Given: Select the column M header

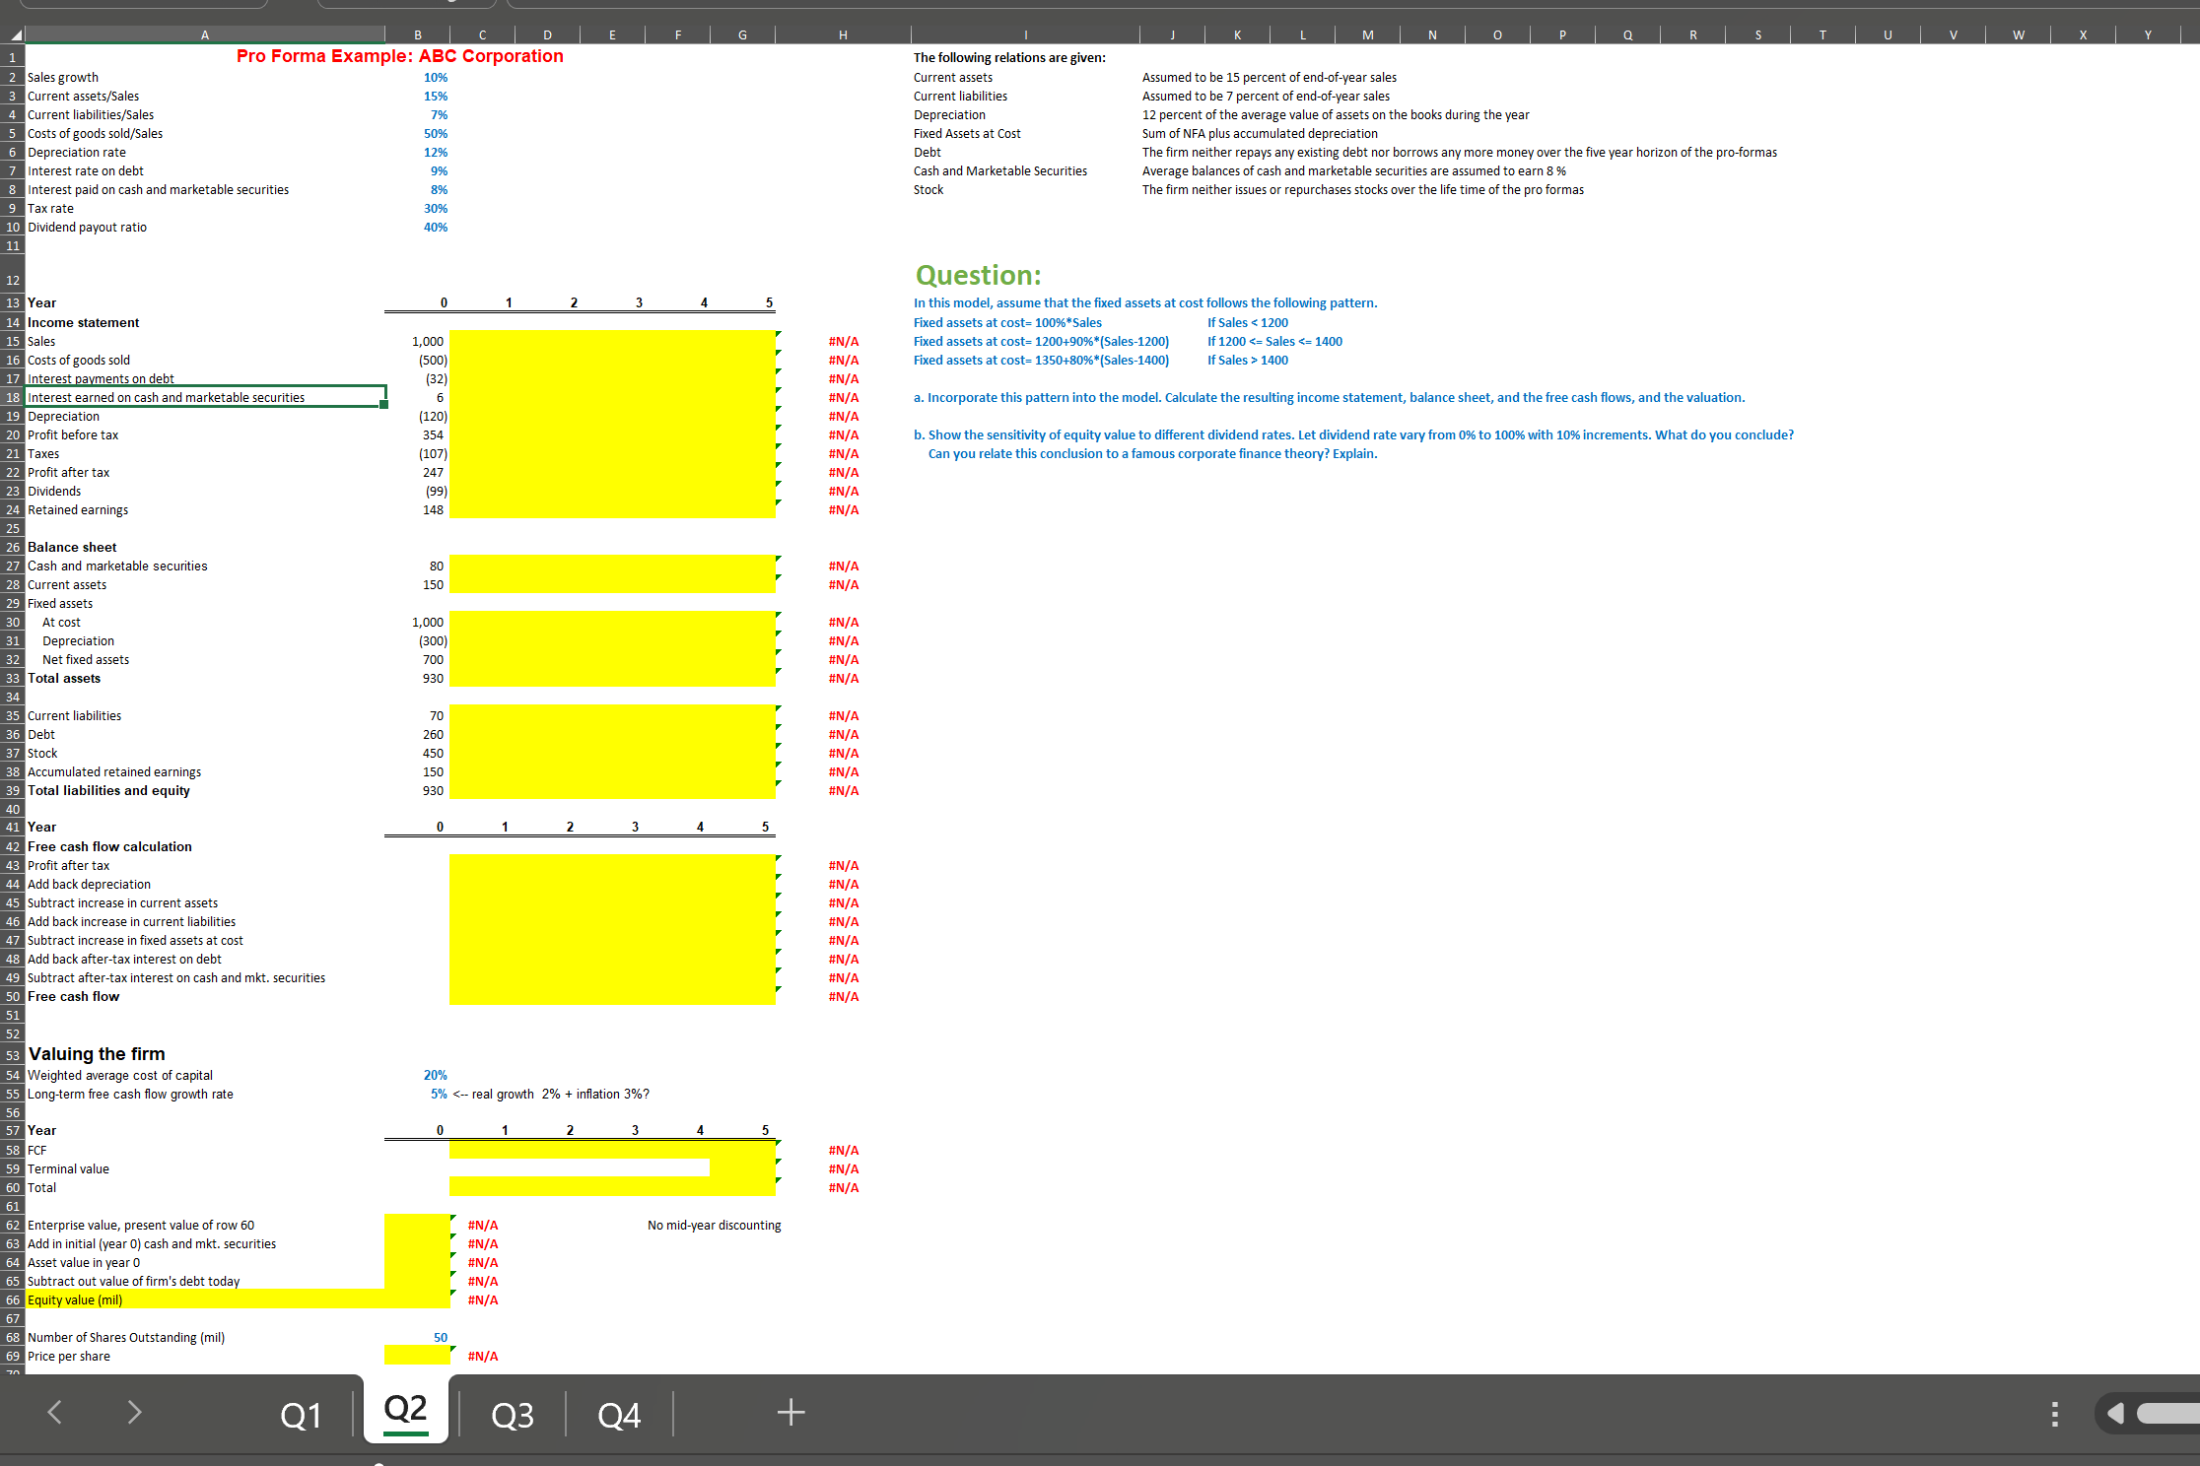Looking at the screenshot, I should pos(1367,35).
